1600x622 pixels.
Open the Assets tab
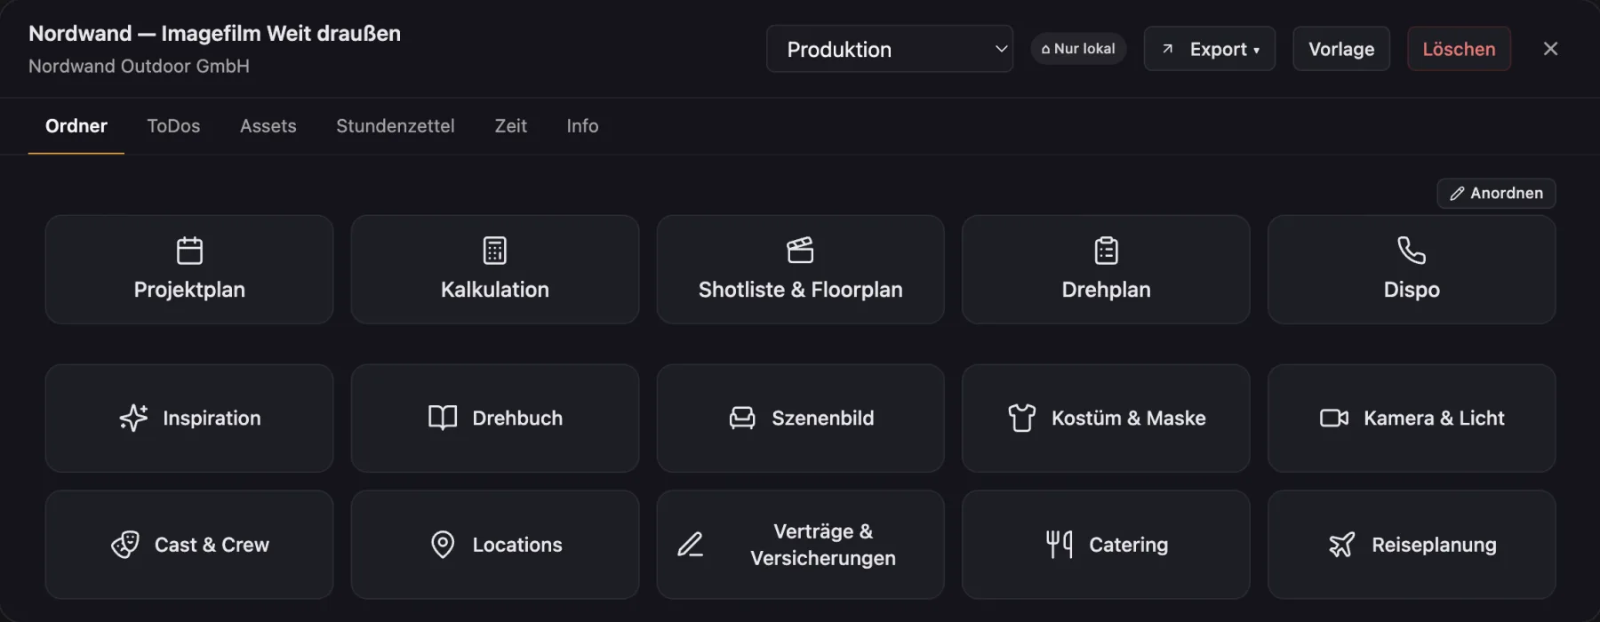[x=268, y=126]
